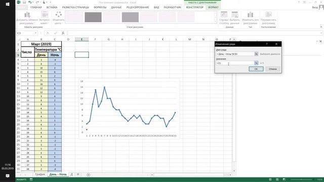Select the Ночь header cell
This screenshot has height=182, width=324.
[55, 55]
